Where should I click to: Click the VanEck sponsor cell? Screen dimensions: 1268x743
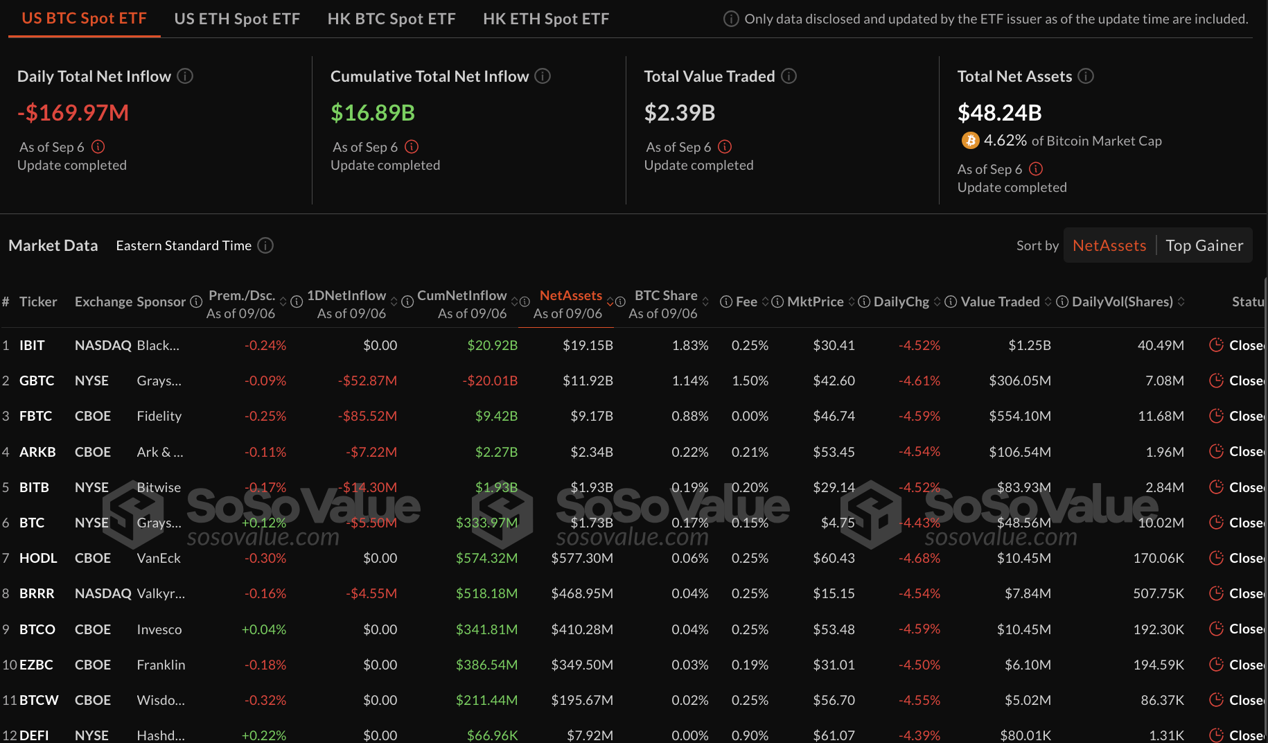click(x=159, y=558)
